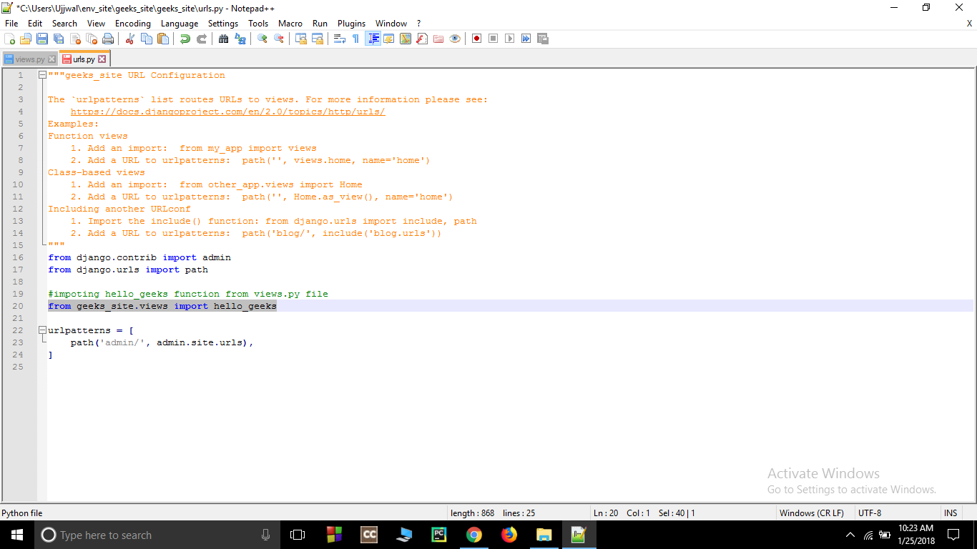Click 'length : 868' in status bar
This screenshot has width=977, height=549.
pos(473,513)
